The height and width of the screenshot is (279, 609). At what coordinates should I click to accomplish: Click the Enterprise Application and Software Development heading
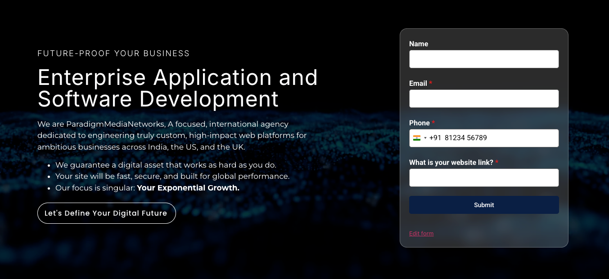click(178, 88)
